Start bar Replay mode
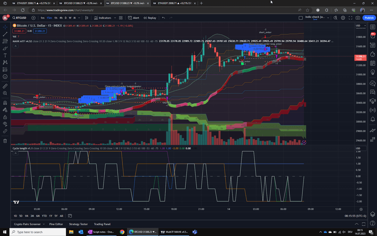 [150, 18]
